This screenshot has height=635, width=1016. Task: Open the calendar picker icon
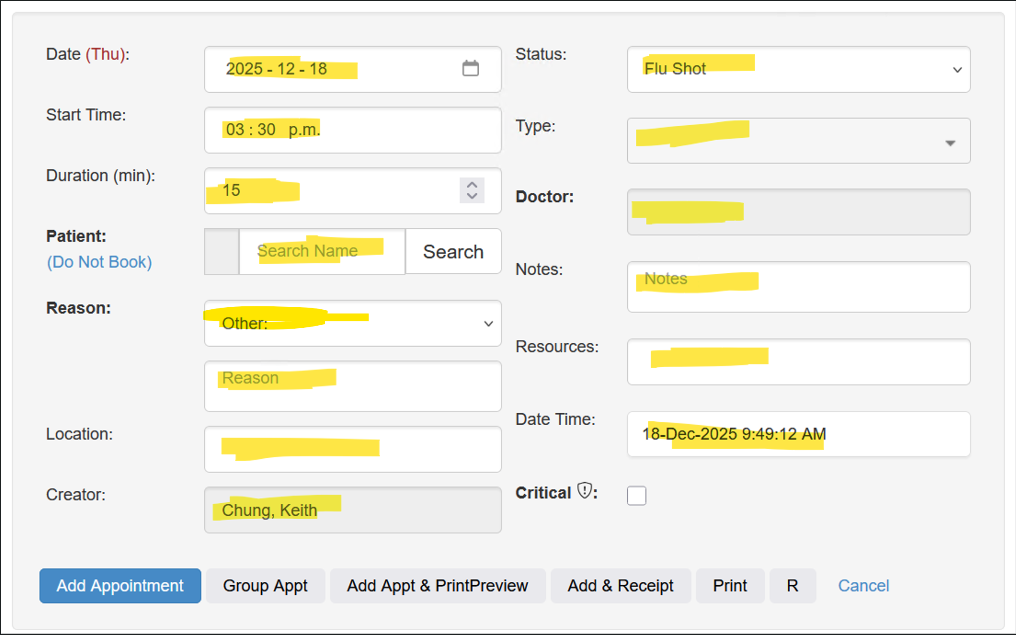click(470, 69)
